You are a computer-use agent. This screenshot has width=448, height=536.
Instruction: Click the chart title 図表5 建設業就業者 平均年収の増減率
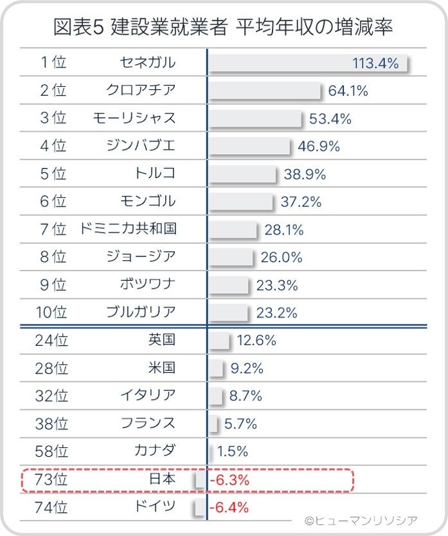click(224, 28)
